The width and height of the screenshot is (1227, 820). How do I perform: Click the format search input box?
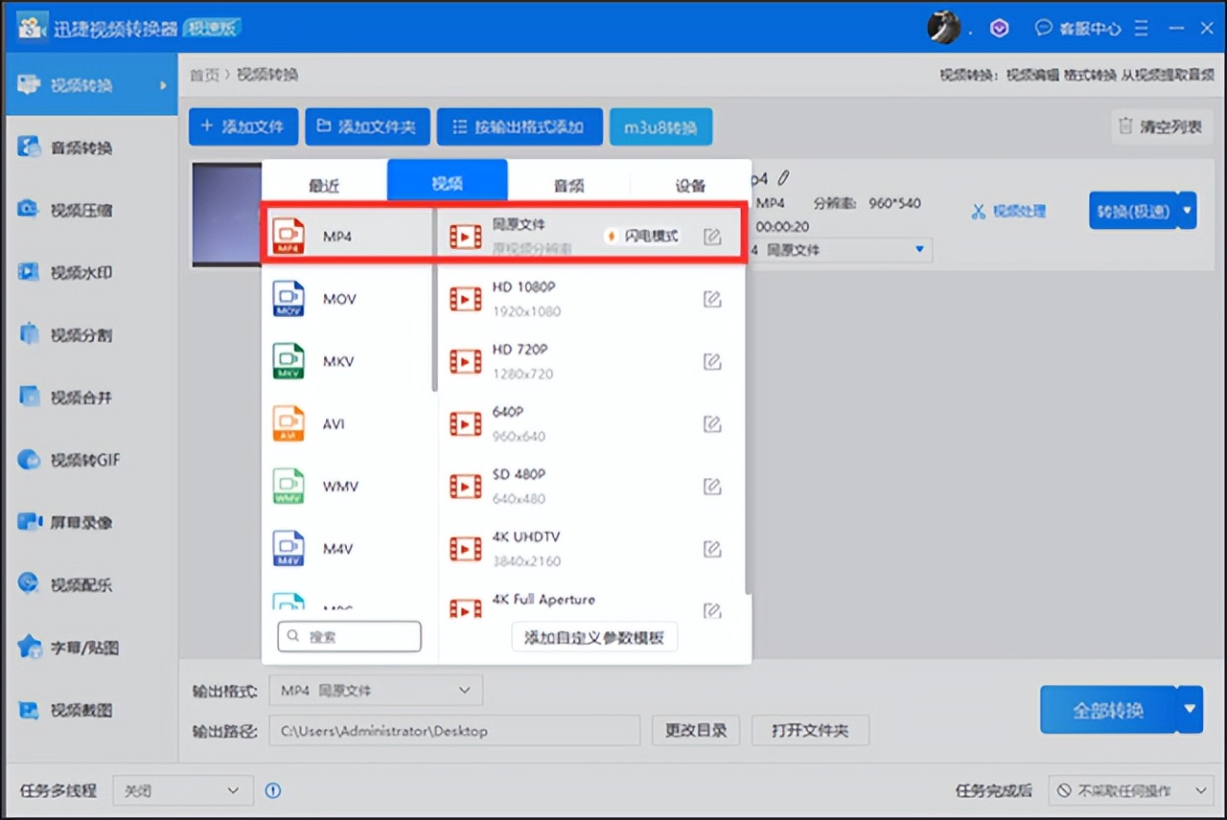click(349, 636)
